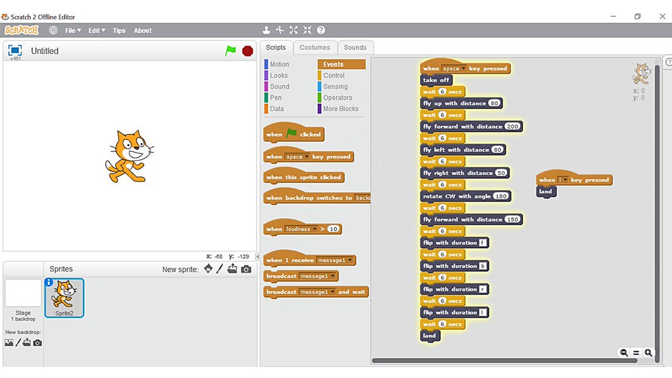Viewport: 672px width, 378px height.
Task: Select the Sprite2 thumbnail in the sprites pane
Action: click(x=64, y=297)
